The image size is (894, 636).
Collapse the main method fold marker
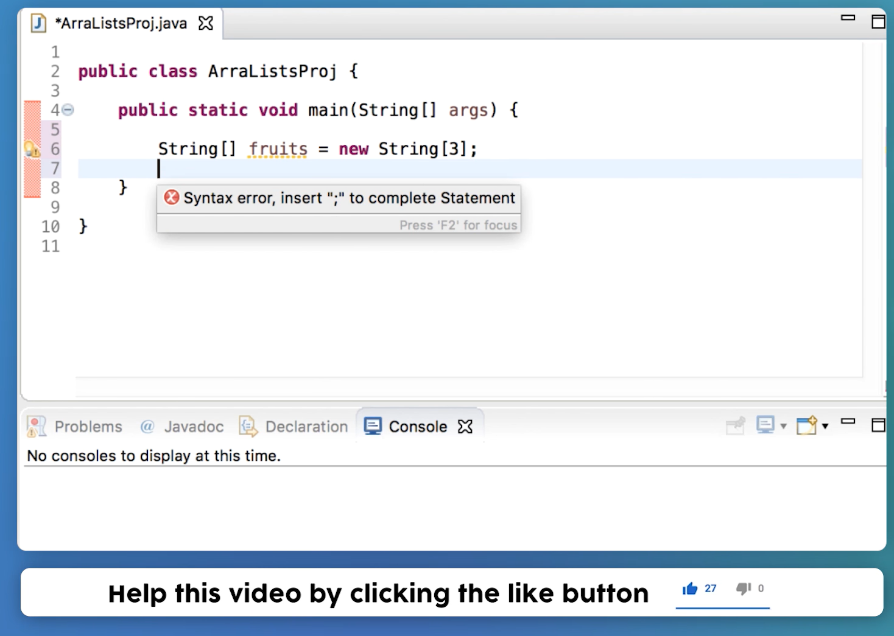pyautogui.click(x=68, y=110)
